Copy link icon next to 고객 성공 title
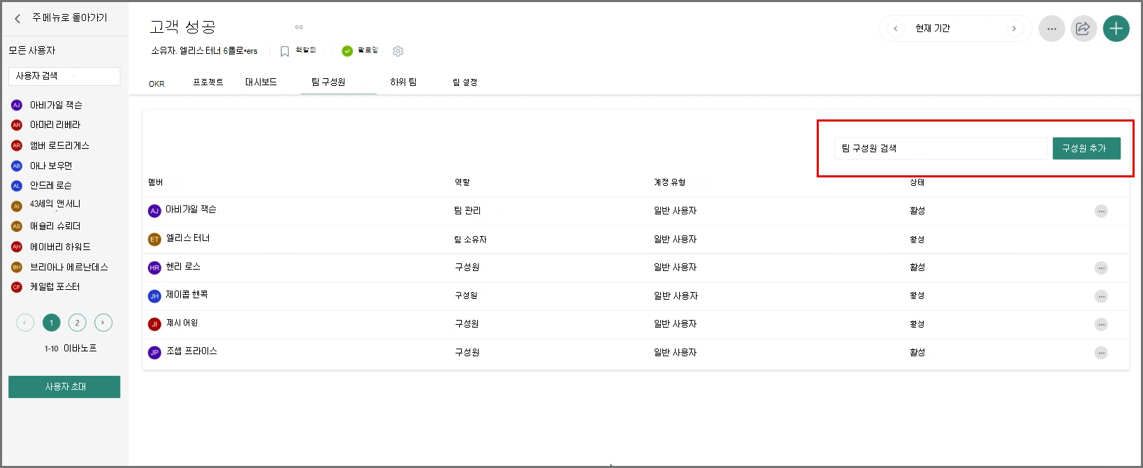The width and height of the screenshot is (1143, 468). point(299,27)
